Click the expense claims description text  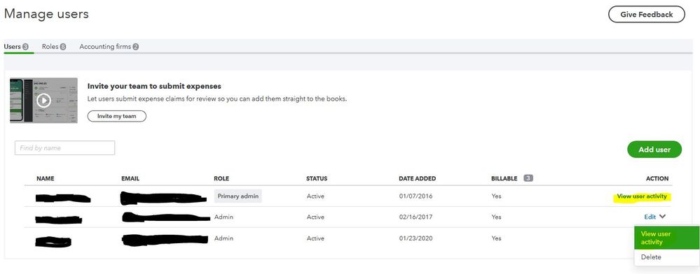click(x=217, y=99)
